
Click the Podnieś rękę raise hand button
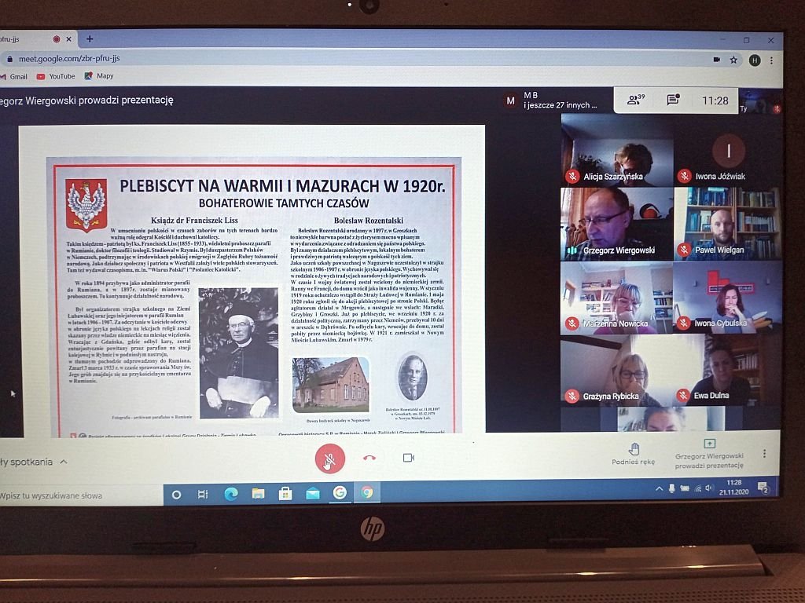[633, 455]
